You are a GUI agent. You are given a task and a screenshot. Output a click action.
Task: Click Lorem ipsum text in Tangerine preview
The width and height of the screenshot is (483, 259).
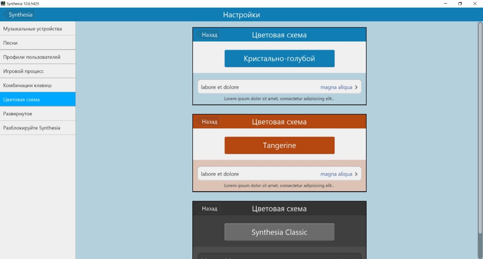[x=279, y=186]
